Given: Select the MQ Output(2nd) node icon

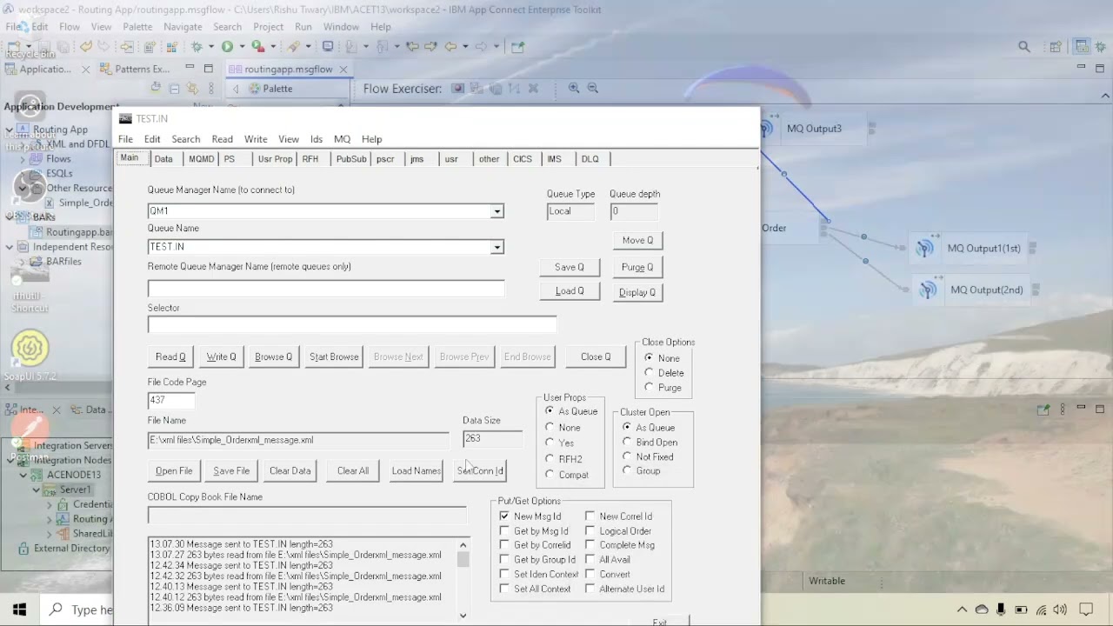Looking at the screenshot, I should [929, 290].
